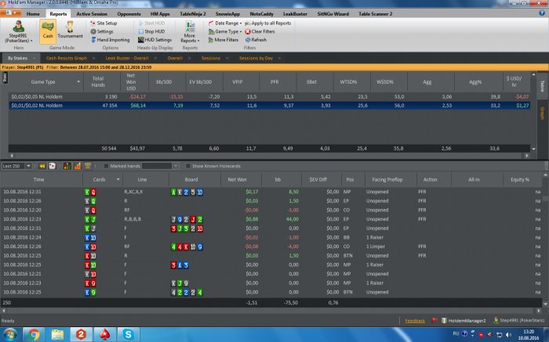The height and width of the screenshot is (342, 549).
Task: Switch to Home ribbon tab
Action: [33, 14]
